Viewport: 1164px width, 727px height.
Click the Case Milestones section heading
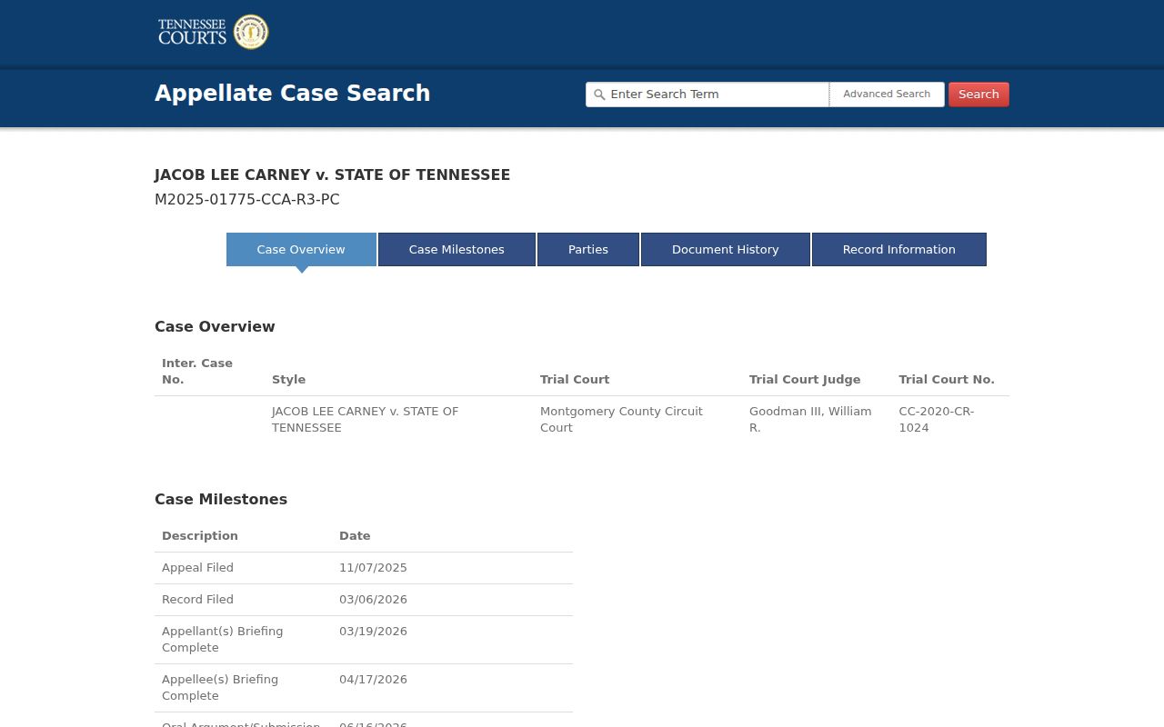[221, 499]
